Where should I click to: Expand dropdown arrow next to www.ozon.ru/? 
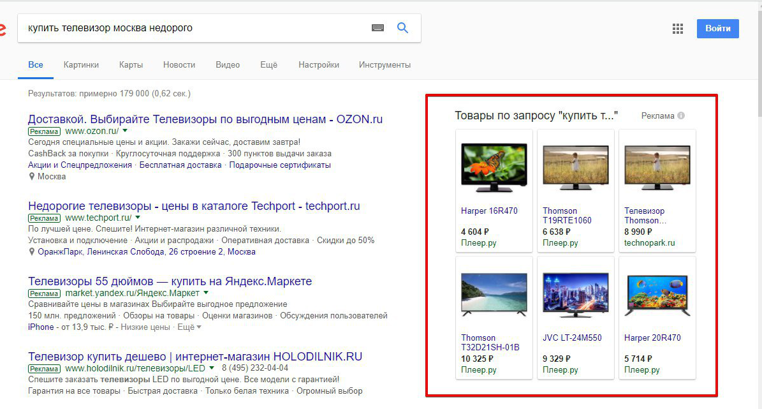(125, 131)
